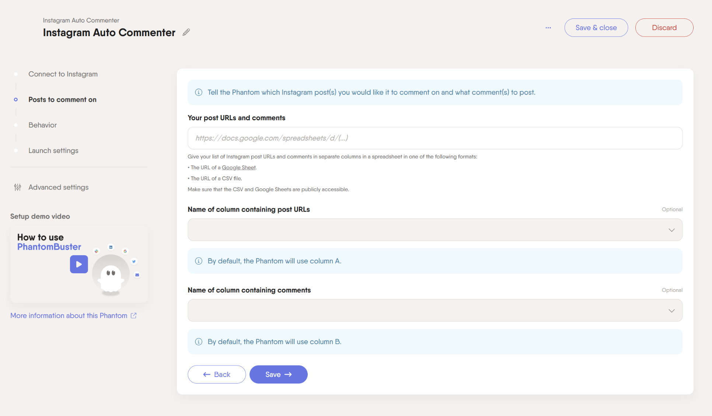Click the Discard button
712x416 pixels.
(x=664, y=28)
